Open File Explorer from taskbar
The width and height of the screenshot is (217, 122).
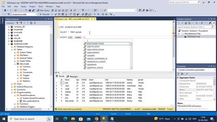tap(73, 119)
